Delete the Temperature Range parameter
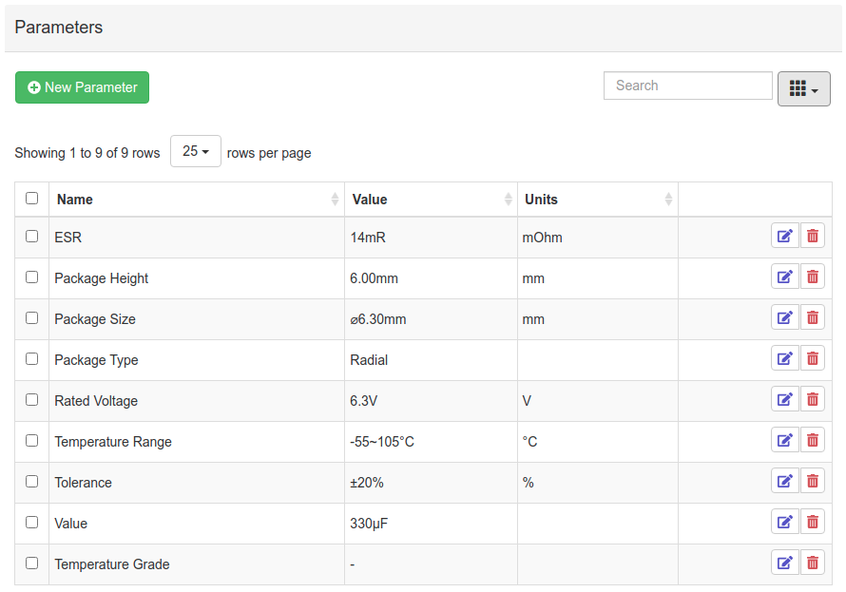 813,441
